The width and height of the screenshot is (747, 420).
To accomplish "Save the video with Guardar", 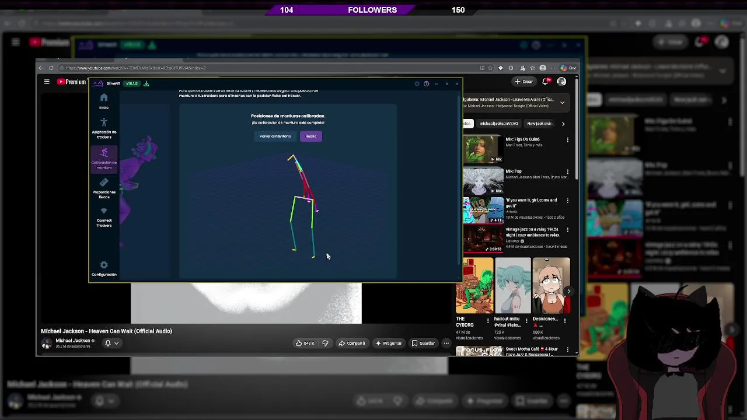I will click(x=423, y=343).
